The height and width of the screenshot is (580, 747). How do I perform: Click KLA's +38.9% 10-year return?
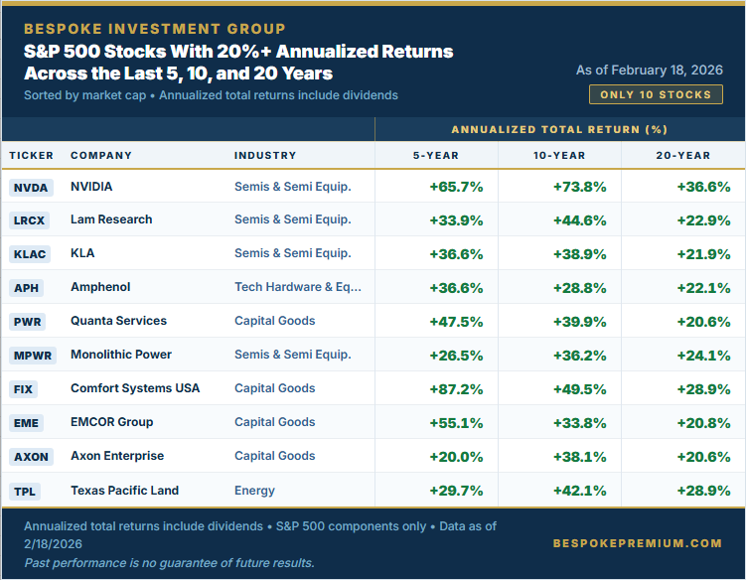click(580, 254)
